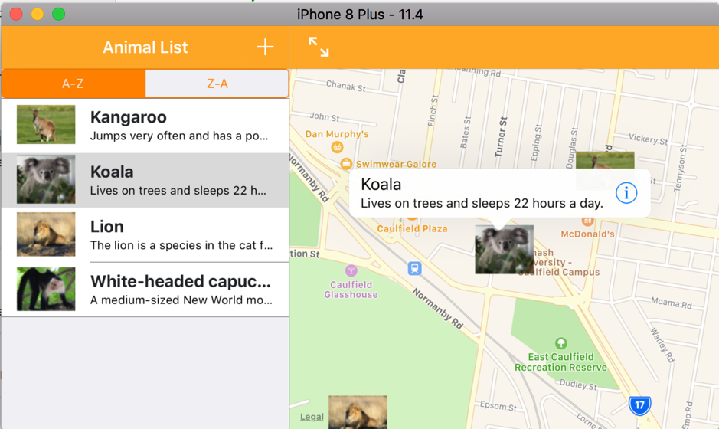Tap the plus icon to add animal

(265, 47)
